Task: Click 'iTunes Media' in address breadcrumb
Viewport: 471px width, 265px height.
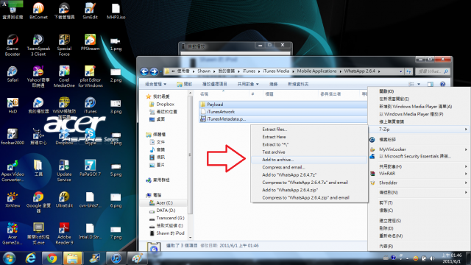Action: coord(276,71)
